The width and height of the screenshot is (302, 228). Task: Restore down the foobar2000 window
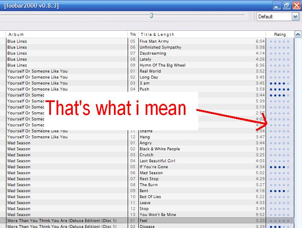coord(286,6)
